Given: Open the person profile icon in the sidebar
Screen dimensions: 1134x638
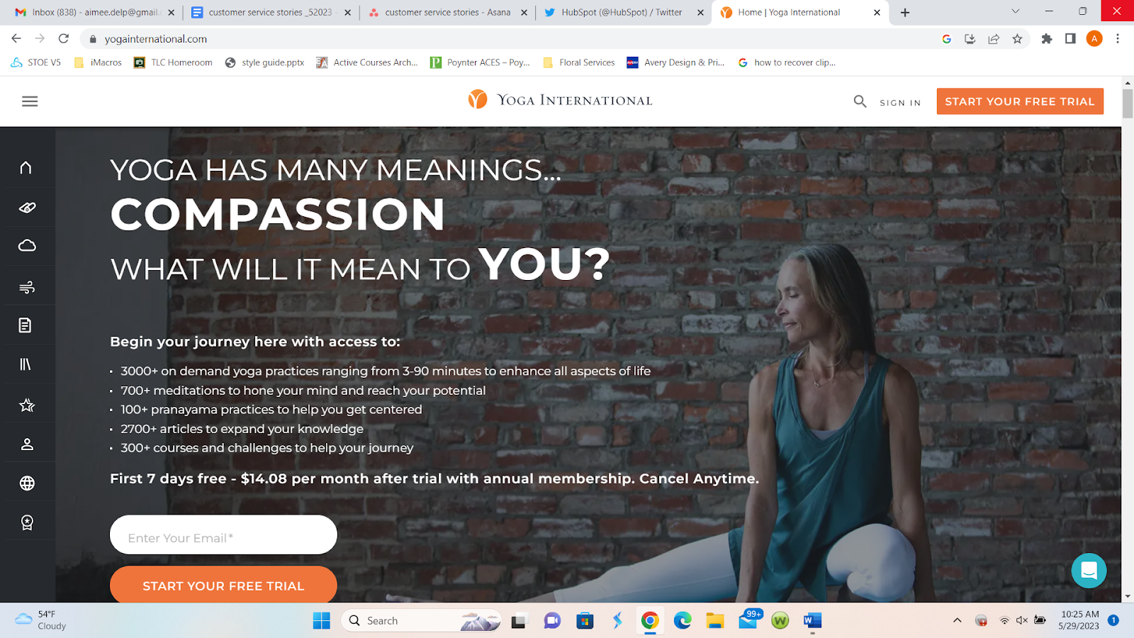Looking at the screenshot, I should 27,444.
